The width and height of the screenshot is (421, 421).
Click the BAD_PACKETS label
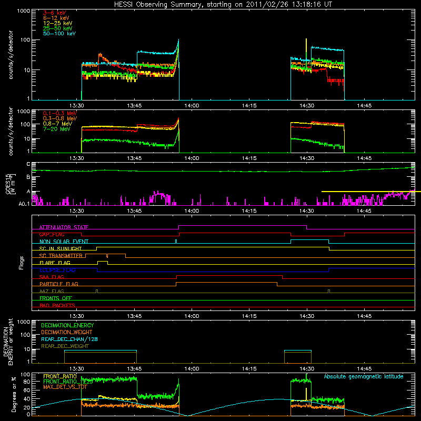(57, 305)
